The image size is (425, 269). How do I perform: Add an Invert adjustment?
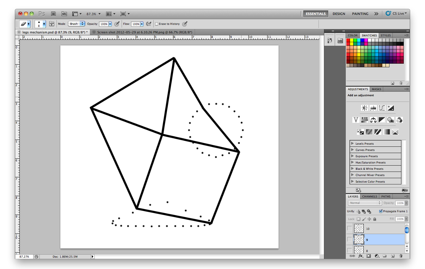[360, 132]
